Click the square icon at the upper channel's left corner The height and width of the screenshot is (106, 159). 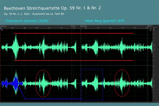2,30
